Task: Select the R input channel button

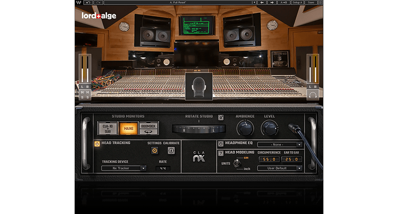Action: [x=88, y=87]
